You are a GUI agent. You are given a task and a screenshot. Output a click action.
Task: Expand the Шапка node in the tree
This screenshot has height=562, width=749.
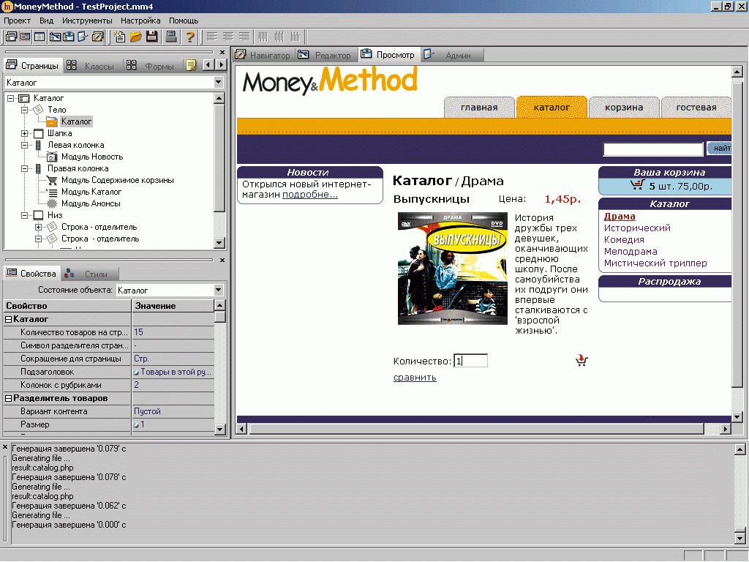(24, 133)
